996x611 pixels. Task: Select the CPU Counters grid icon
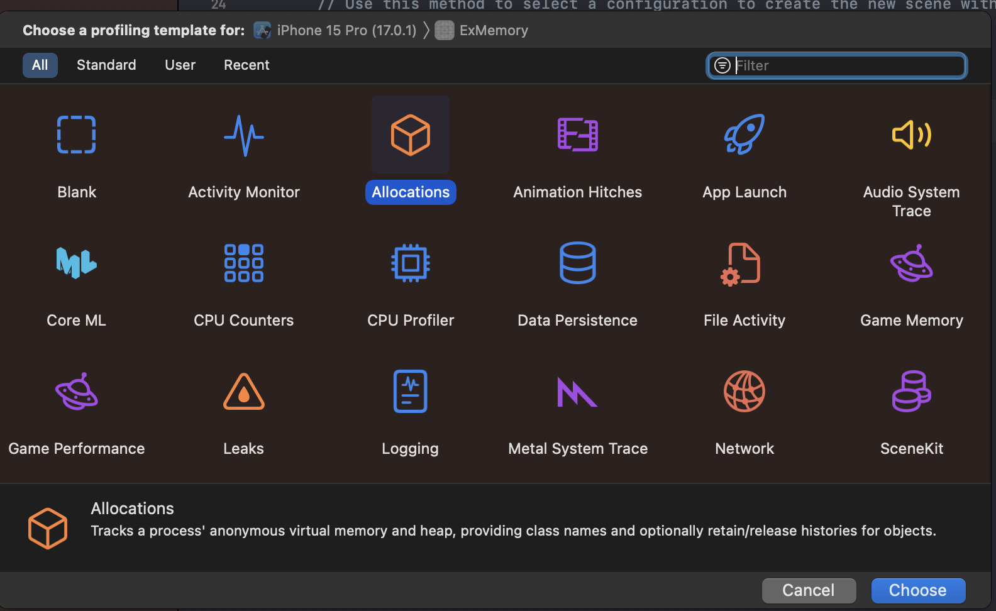click(x=244, y=263)
